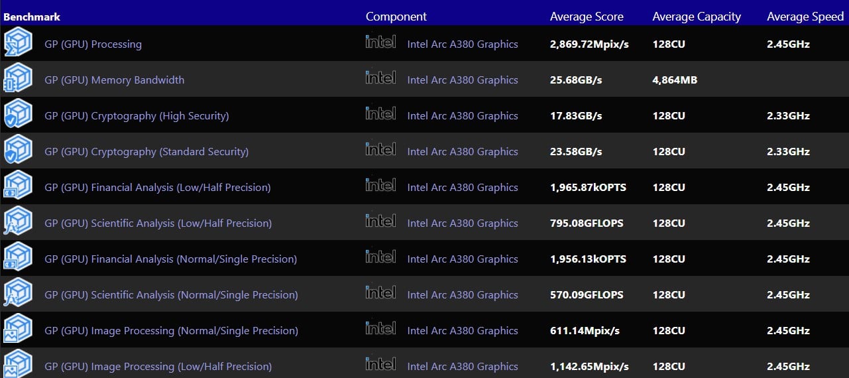Sort by the Component column header
The height and width of the screenshot is (378, 849).
pos(396,17)
